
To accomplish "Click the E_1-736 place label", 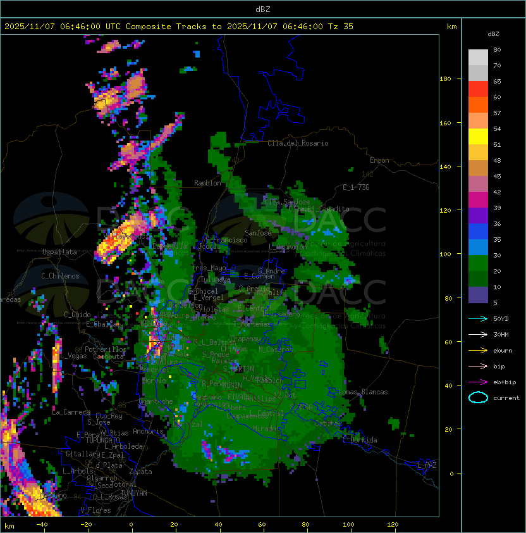I will click(x=356, y=187).
